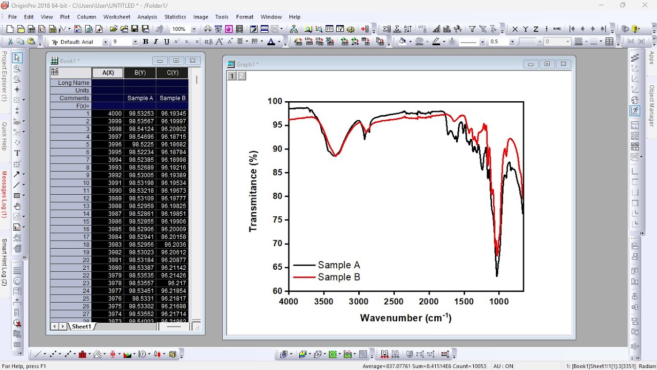Viewport: 657px width, 370px height.
Task: Open the line style dropdown
Action: 482,42
